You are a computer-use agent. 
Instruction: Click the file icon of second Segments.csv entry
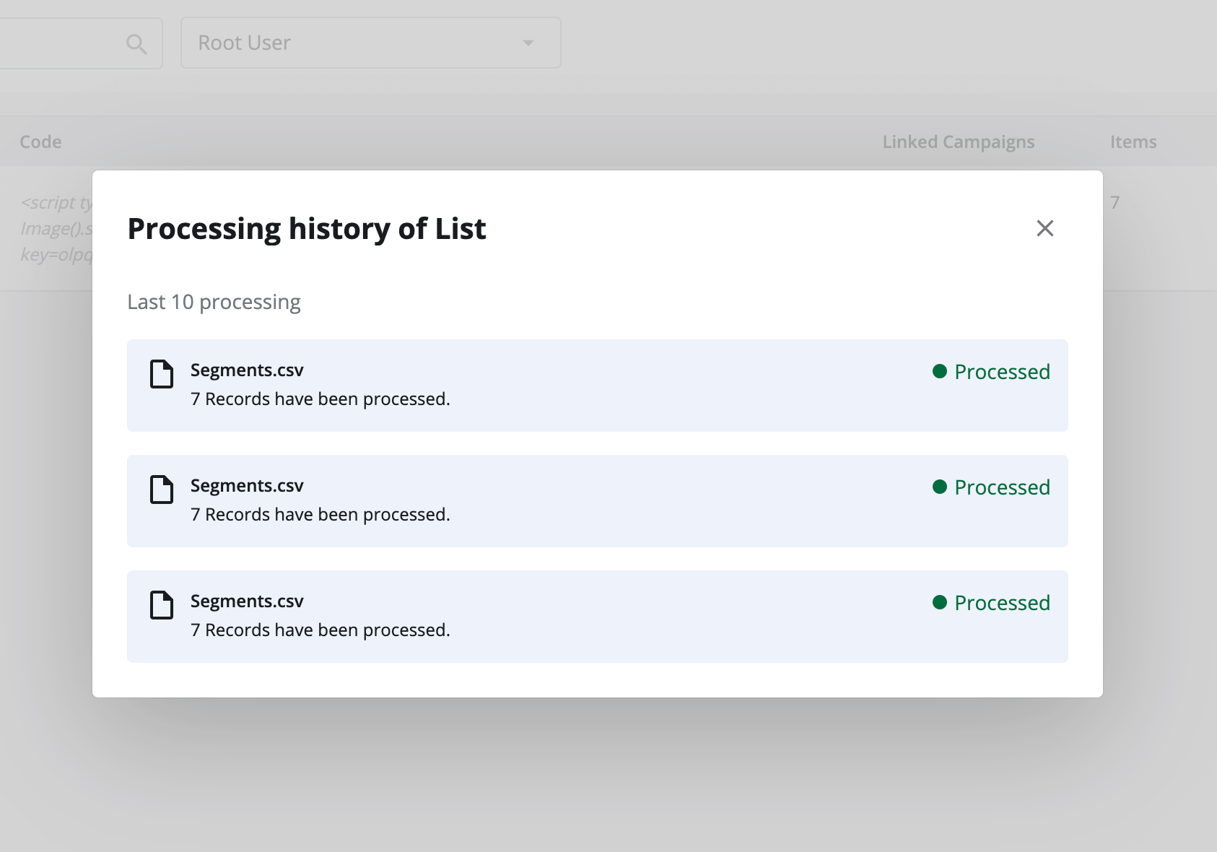tap(162, 490)
